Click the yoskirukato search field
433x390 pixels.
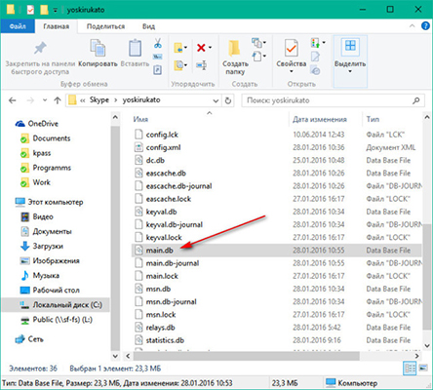[333, 100]
